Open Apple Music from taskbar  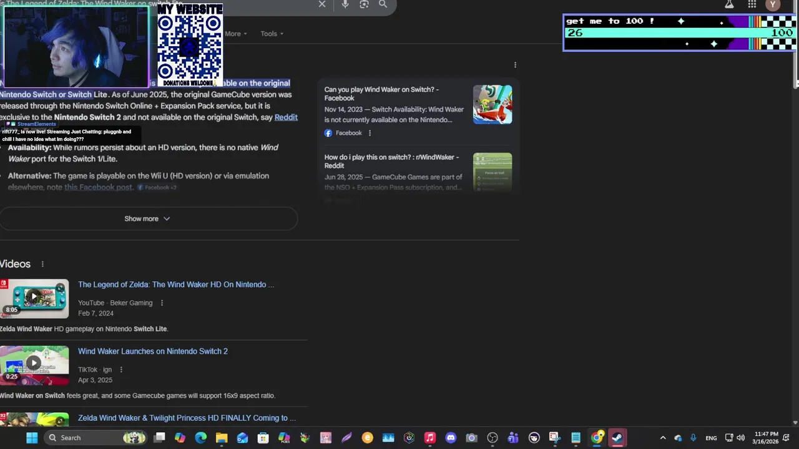coord(429,438)
